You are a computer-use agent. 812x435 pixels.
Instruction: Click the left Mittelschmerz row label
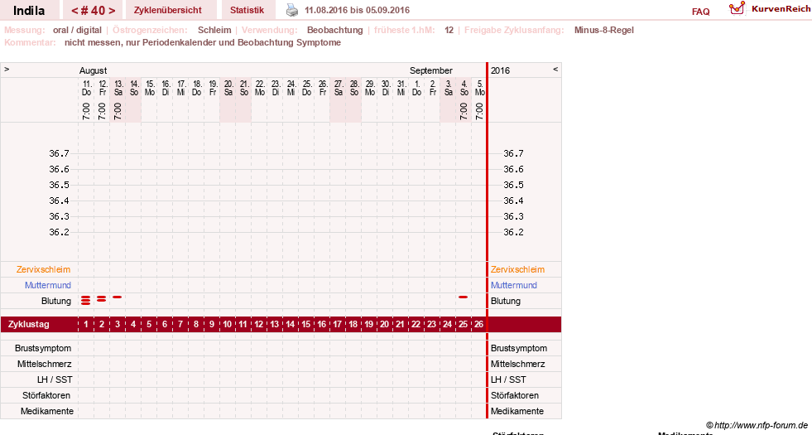(x=44, y=364)
